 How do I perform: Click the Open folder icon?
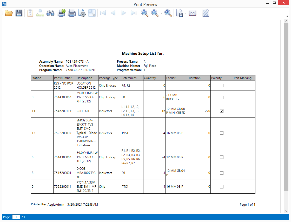pos(9,13)
